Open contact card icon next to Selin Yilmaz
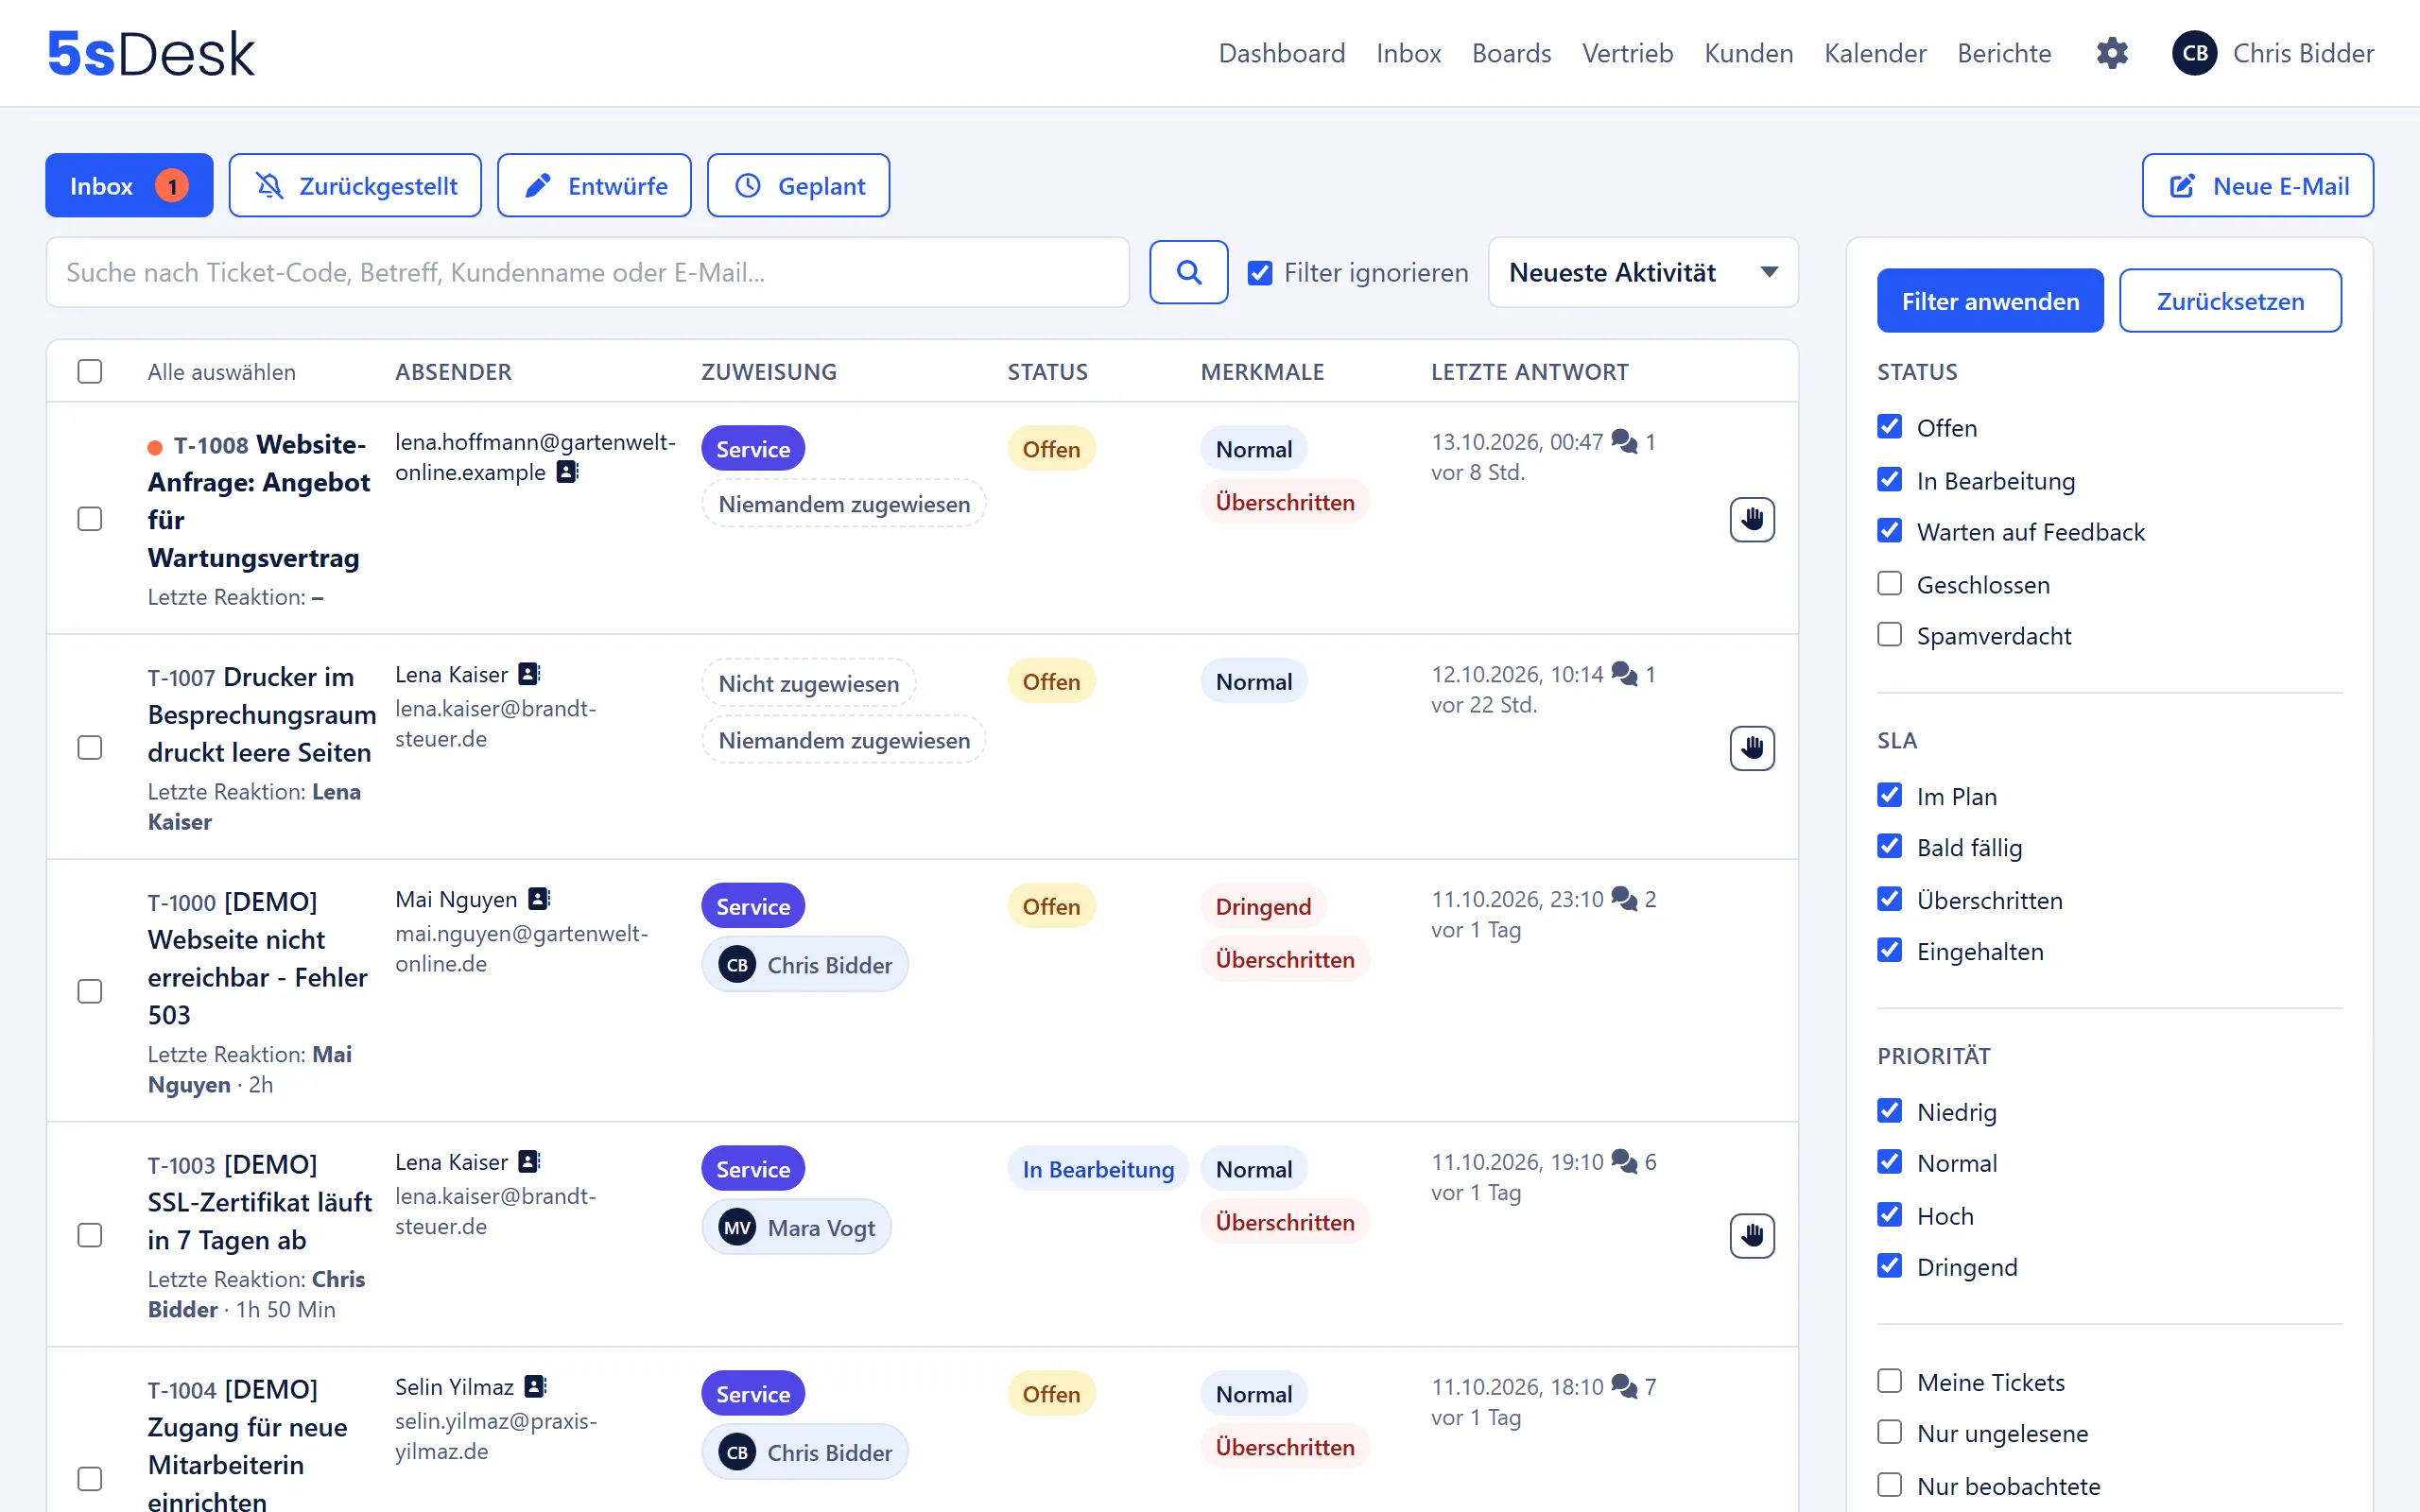The image size is (2420, 1512). click(535, 1386)
